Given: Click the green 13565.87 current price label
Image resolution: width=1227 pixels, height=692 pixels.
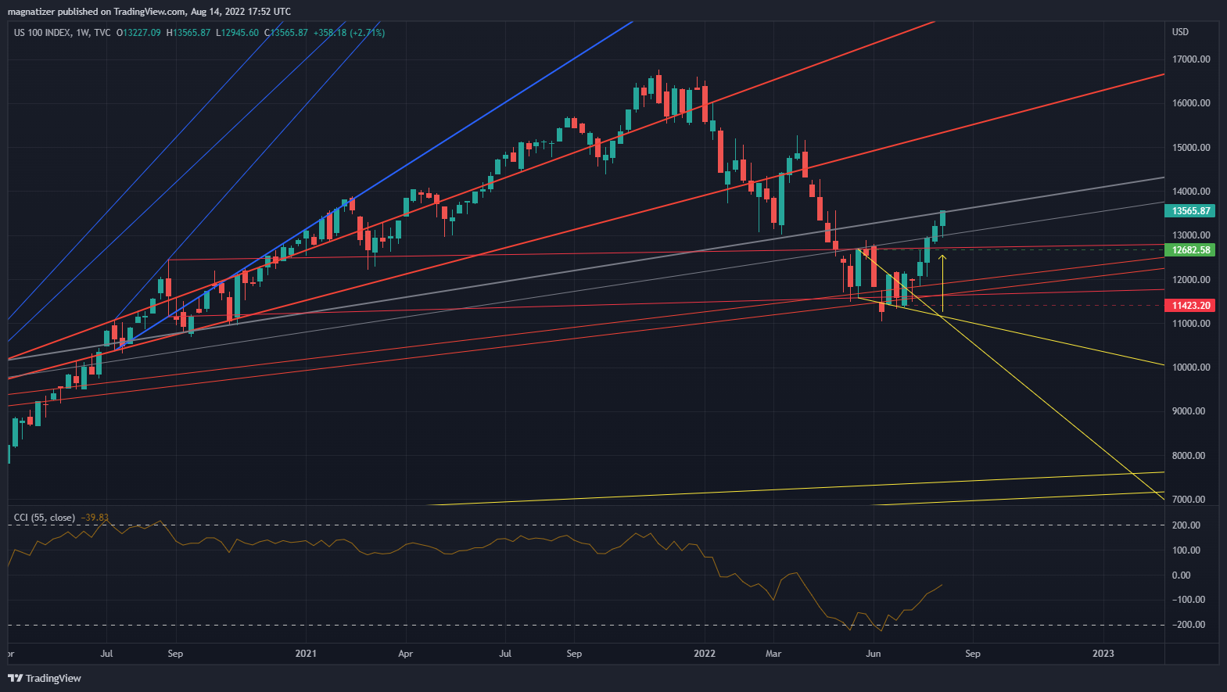Looking at the screenshot, I should [1190, 211].
